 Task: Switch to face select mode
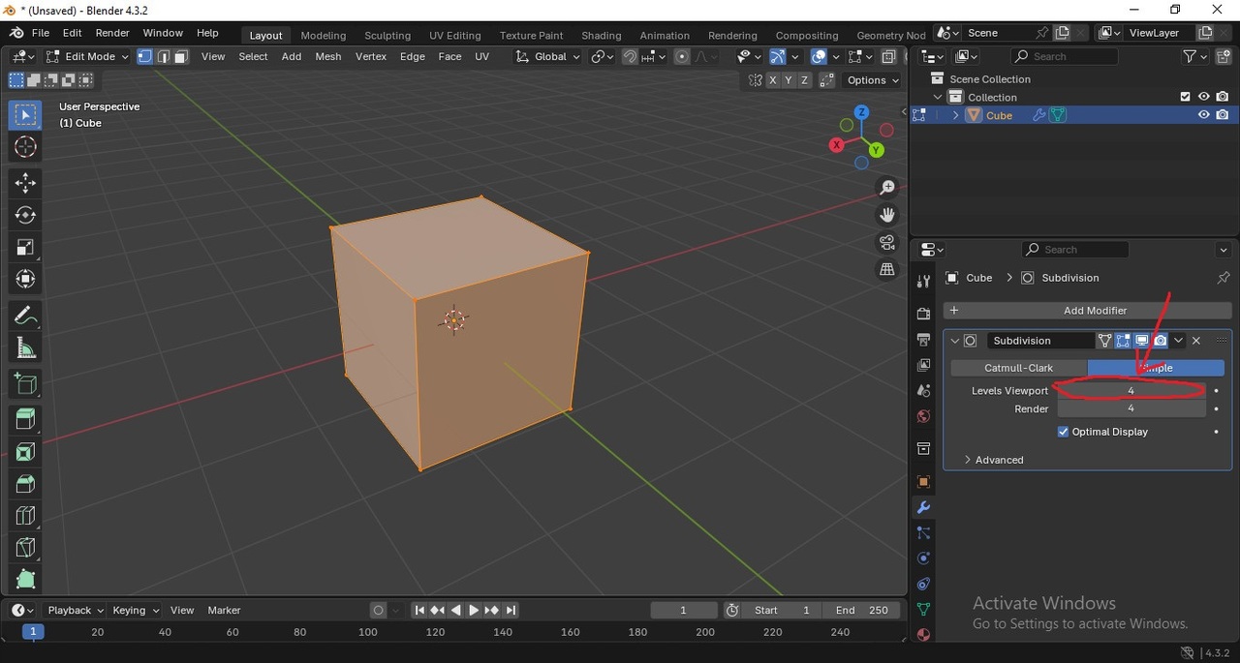[x=180, y=56]
